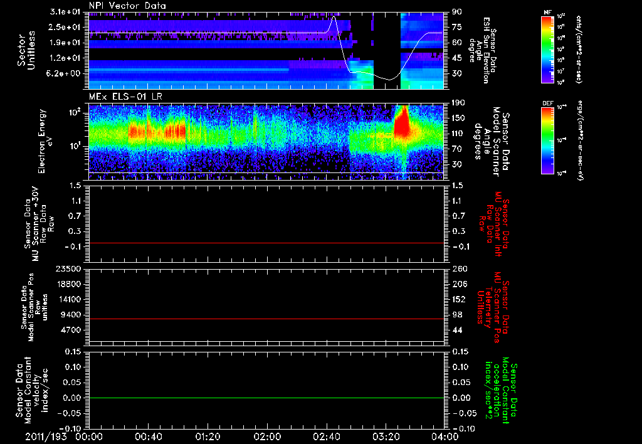Click the 9400 scanner position tick label
The height and width of the screenshot is (444, 642).
(71, 315)
